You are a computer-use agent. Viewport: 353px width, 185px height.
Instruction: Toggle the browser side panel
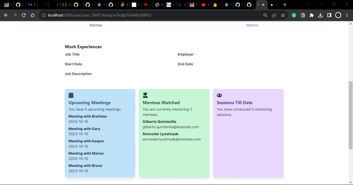point(329,15)
